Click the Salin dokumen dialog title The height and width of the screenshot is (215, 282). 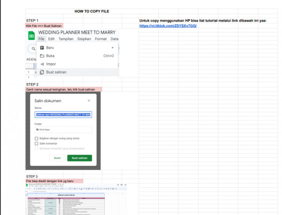click(x=48, y=101)
